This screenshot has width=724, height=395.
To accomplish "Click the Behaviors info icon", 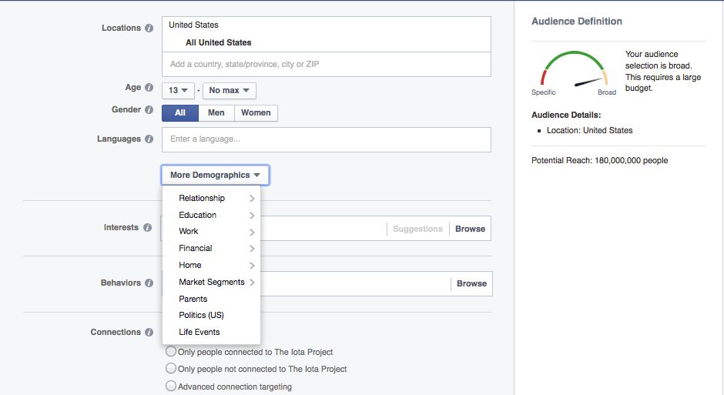I will click(x=149, y=283).
